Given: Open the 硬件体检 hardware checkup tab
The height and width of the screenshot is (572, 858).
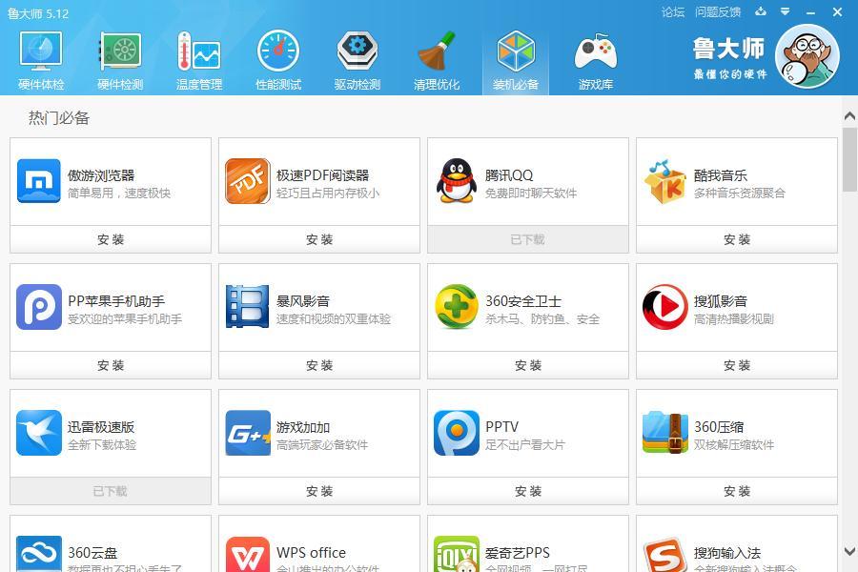Looking at the screenshot, I should [x=41, y=61].
